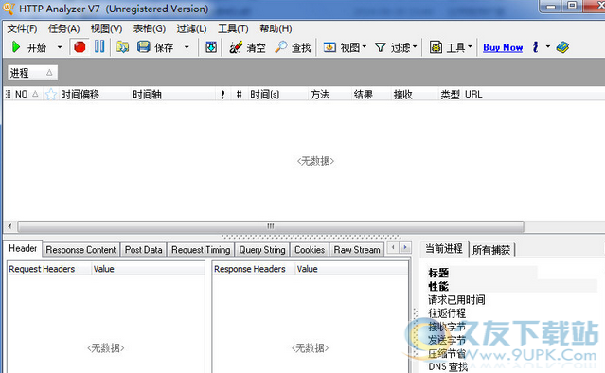The height and width of the screenshot is (373, 605).
Task: Switch to the Query String tab
Action: tap(262, 250)
